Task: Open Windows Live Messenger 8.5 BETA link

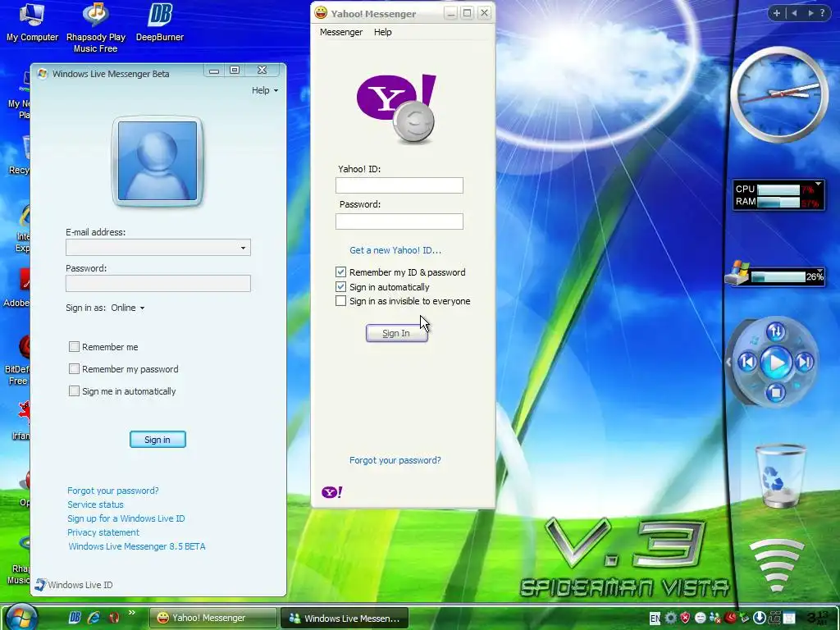Action: pos(137,546)
